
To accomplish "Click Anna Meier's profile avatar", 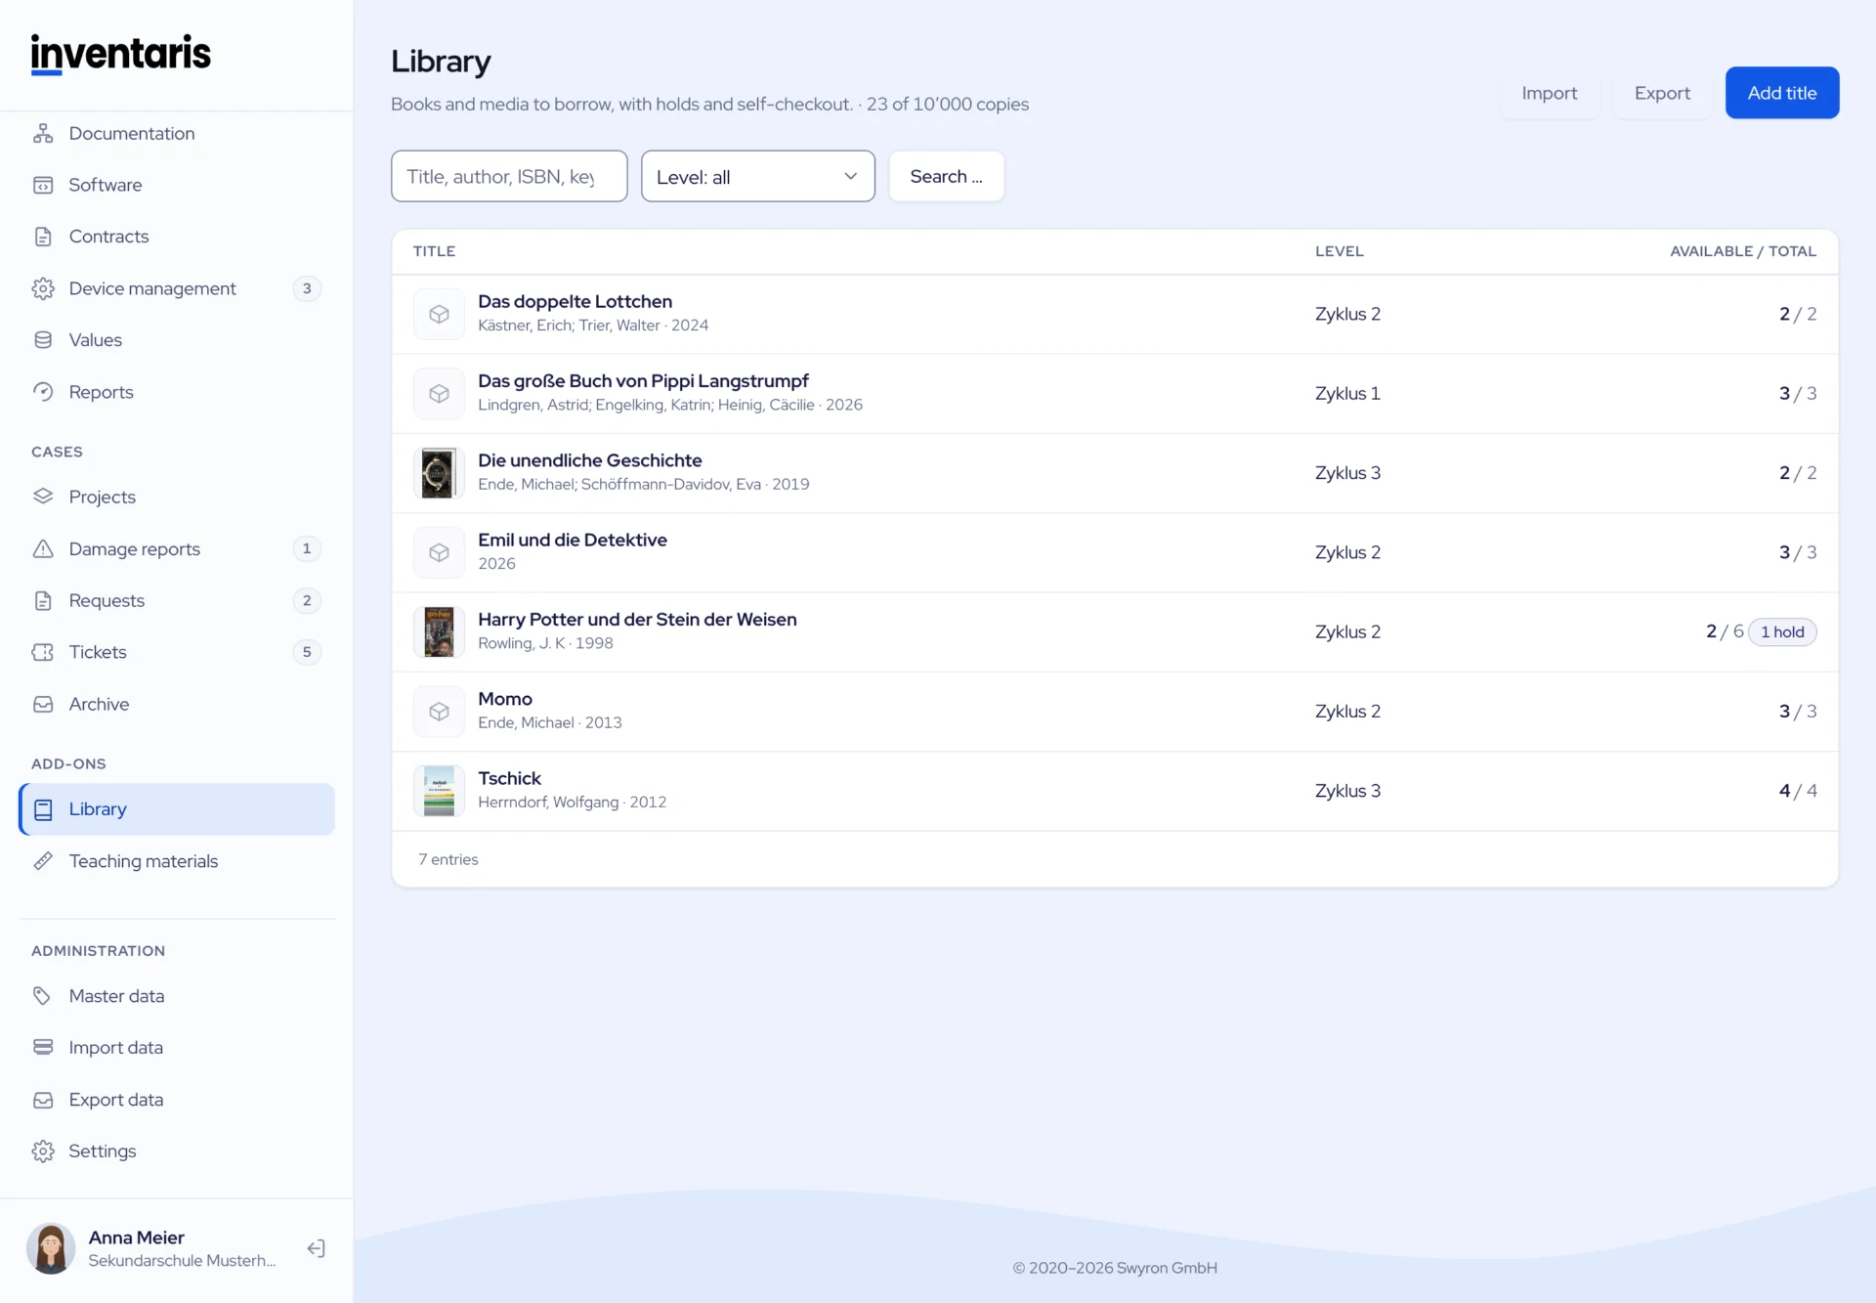I will click(51, 1248).
